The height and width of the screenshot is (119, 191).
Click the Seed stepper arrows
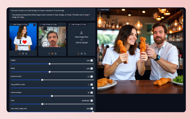92,101
